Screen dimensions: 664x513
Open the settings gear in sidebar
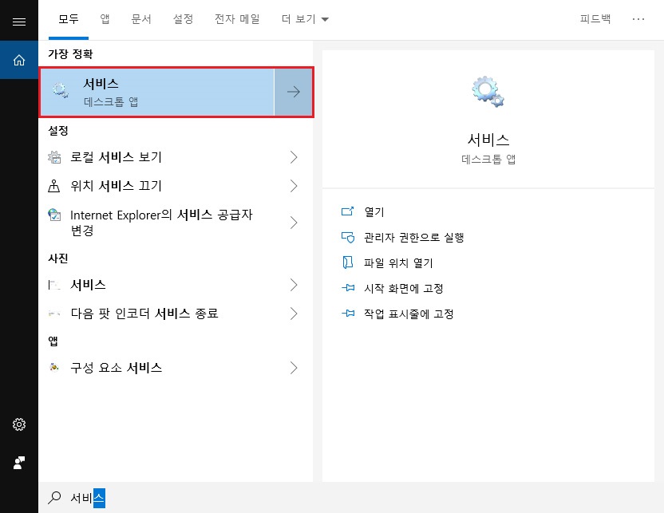click(x=19, y=424)
